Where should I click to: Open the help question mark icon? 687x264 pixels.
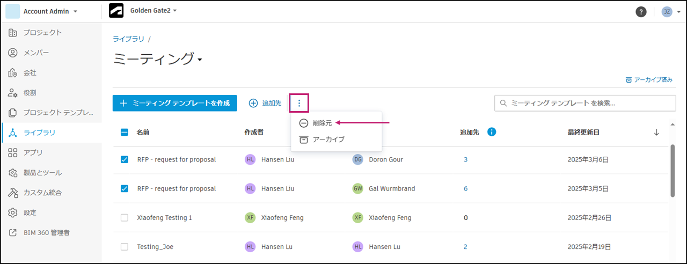tap(641, 12)
